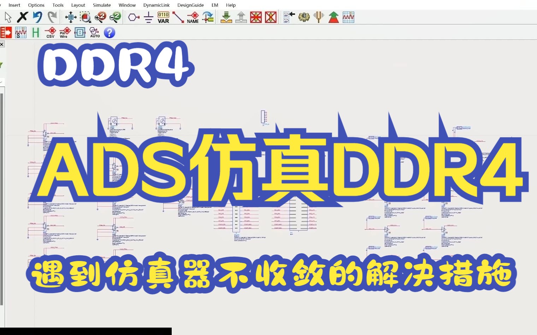Open simulation settings via the gear icon
This screenshot has width=537, height=335.
(x=304, y=17)
